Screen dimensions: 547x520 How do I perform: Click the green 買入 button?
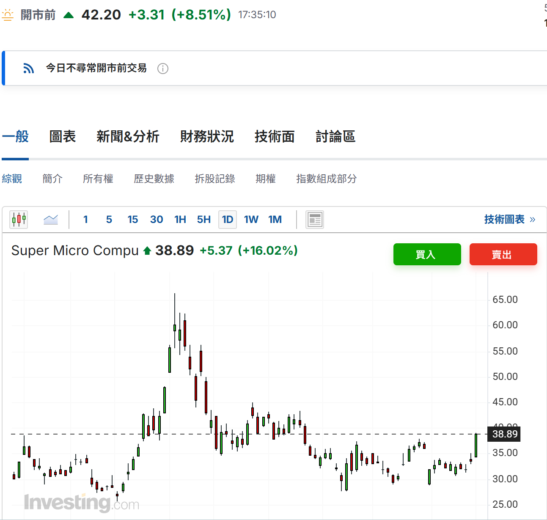[x=427, y=254]
